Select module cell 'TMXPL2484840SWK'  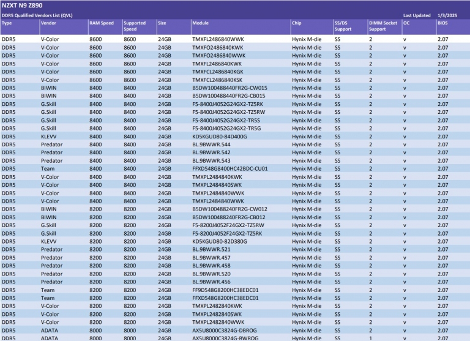pyautogui.click(x=217, y=185)
